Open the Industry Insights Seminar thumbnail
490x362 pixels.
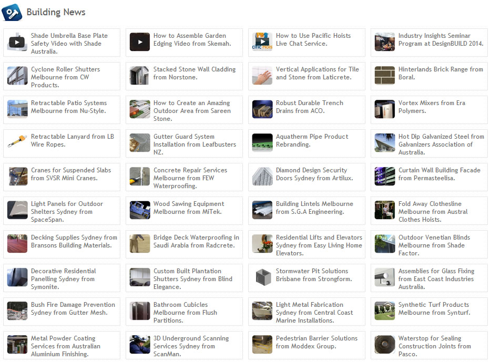coord(385,42)
